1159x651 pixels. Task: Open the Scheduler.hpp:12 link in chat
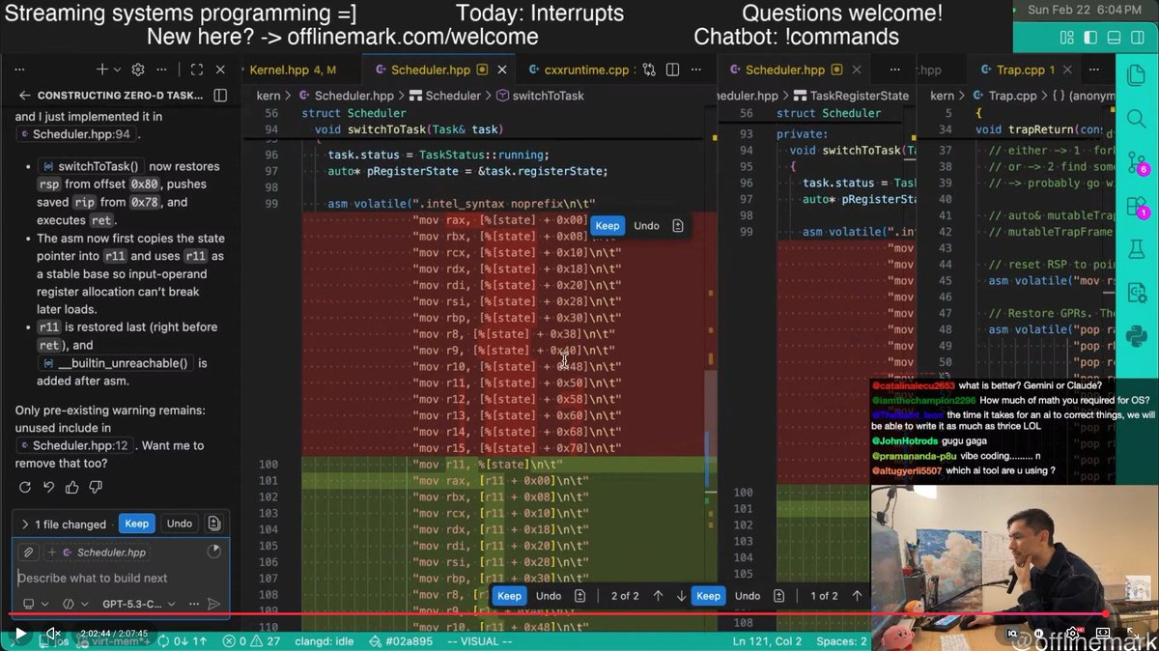tap(74, 445)
